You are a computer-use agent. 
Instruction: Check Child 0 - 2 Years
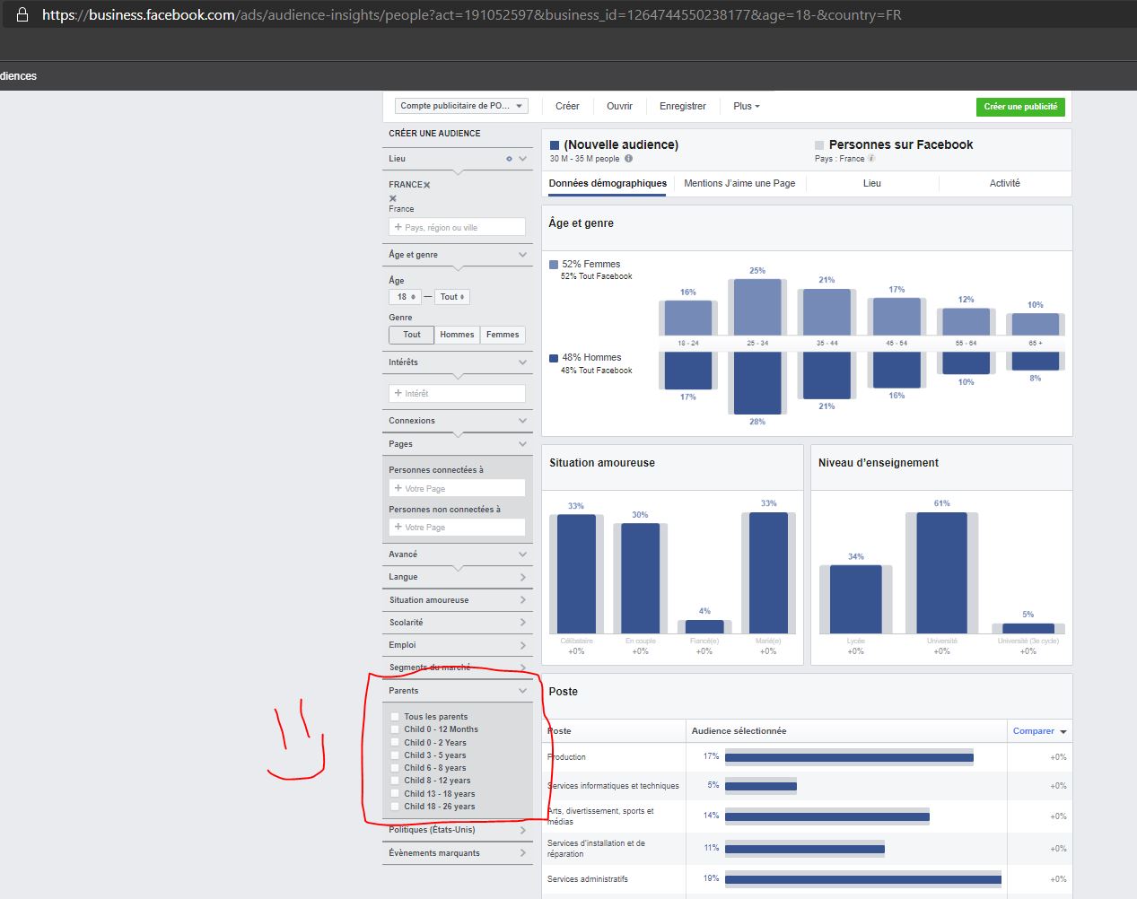coord(395,743)
